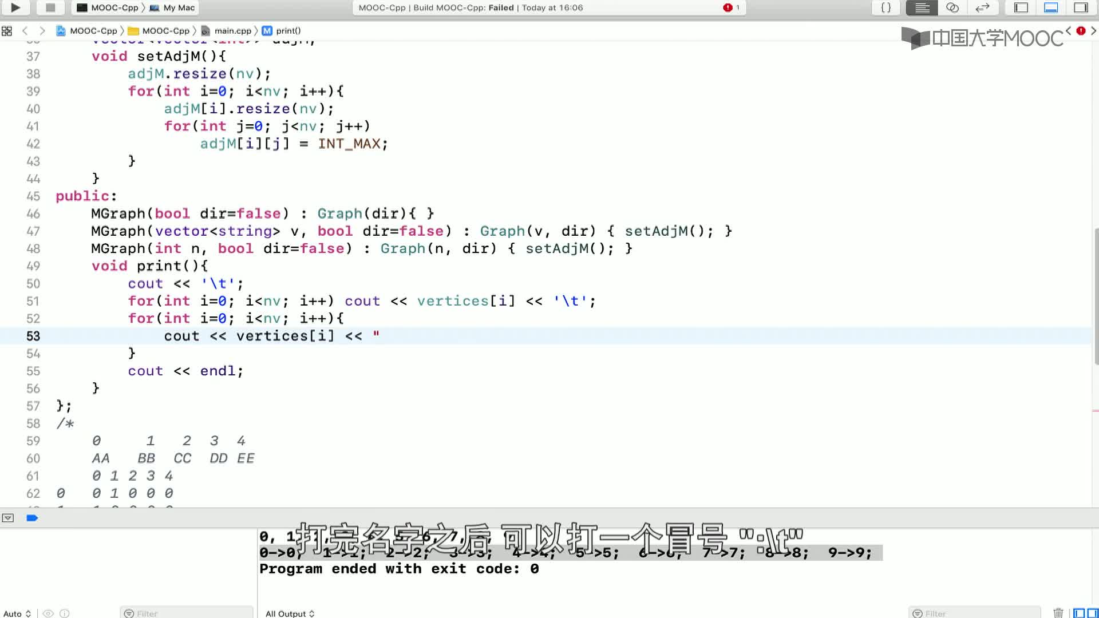Click the setAdjM function name on line 37
Screen dimensions: 1099x618
coord(168,56)
